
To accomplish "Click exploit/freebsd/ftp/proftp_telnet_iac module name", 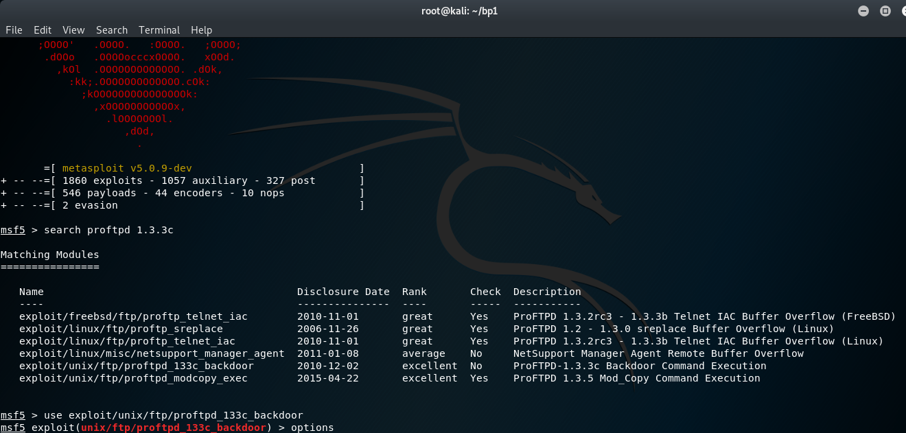I will tap(133, 316).
